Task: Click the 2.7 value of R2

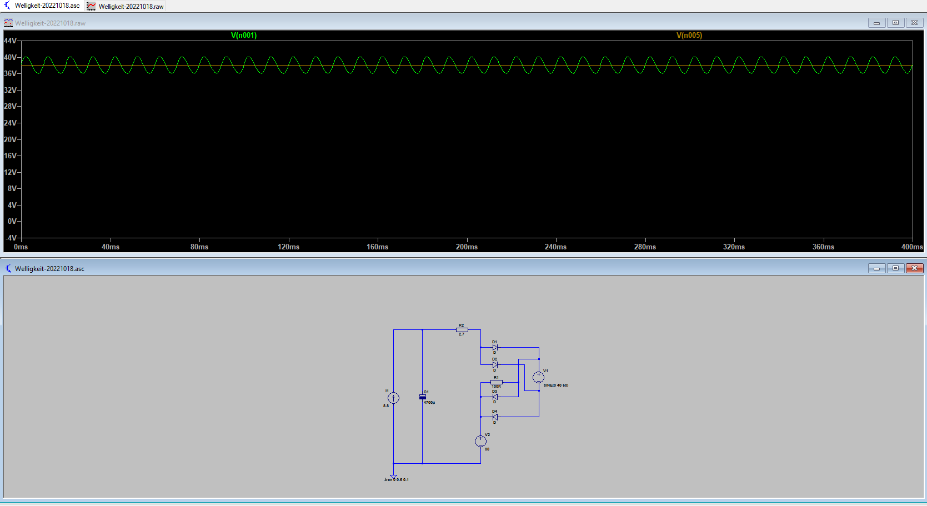Action: (x=462, y=334)
